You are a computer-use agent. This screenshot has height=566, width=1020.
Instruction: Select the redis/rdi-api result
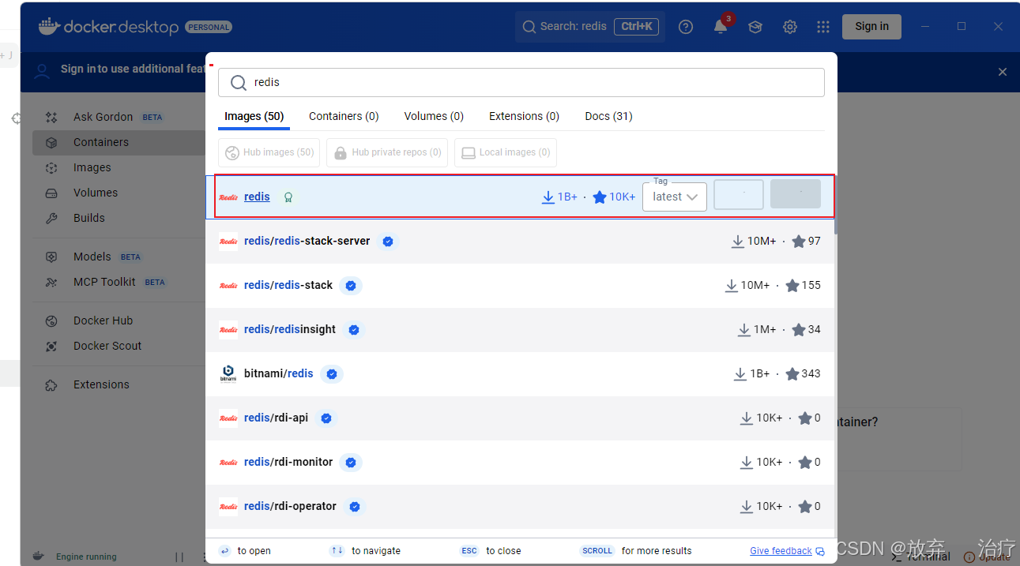520,418
